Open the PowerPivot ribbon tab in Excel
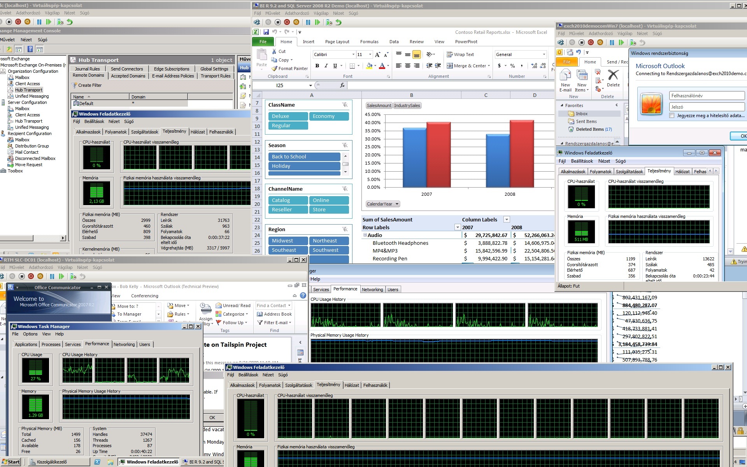Viewport: 747px width, 467px height. (x=466, y=42)
